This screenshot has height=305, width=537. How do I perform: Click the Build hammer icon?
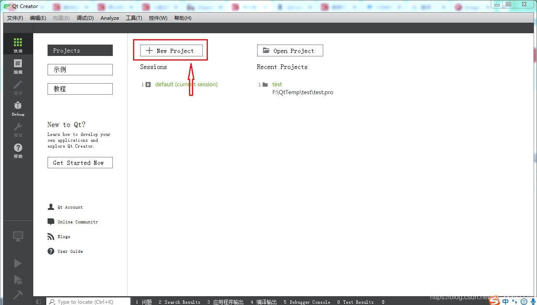coord(18,295)
